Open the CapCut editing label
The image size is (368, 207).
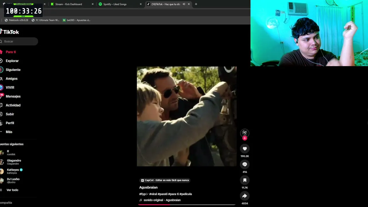[165, 180]
